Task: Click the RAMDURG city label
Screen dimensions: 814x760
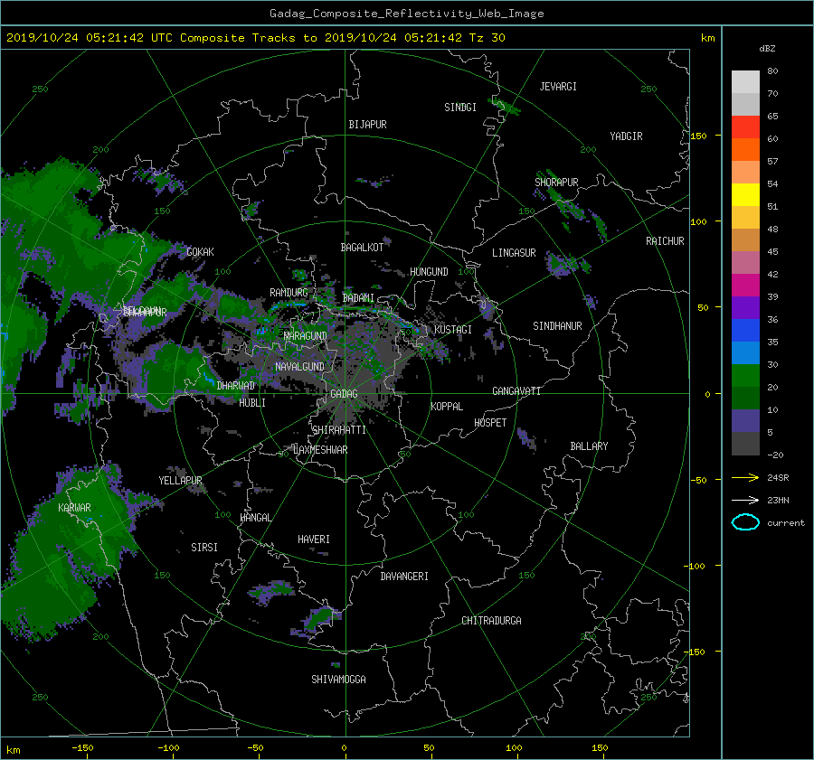Action: [x=289, y=293]
